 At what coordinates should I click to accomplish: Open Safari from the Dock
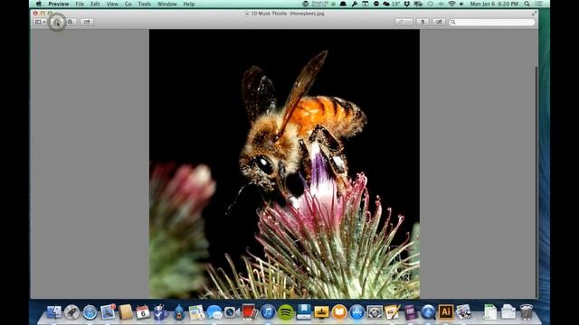coord(90,312)
